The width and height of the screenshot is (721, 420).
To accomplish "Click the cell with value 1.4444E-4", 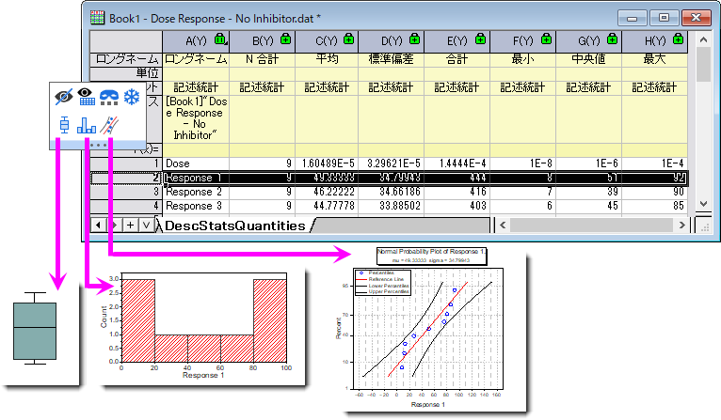I will tap(457, 163).
